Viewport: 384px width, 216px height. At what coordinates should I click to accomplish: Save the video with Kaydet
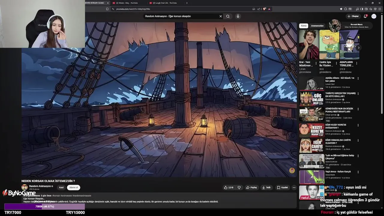coord(282,187)
